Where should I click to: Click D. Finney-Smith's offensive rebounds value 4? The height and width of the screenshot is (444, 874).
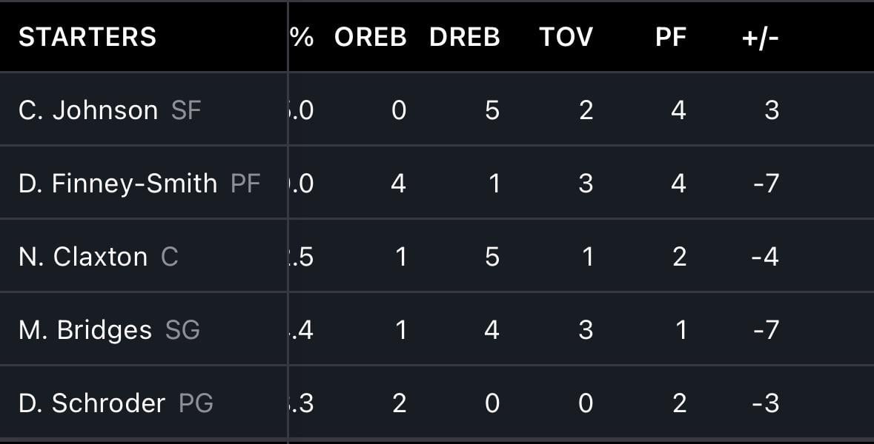tap(398, 183)
